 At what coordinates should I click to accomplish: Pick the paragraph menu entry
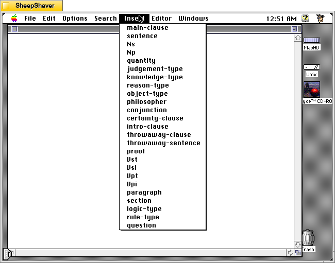[x=144, y=192]
